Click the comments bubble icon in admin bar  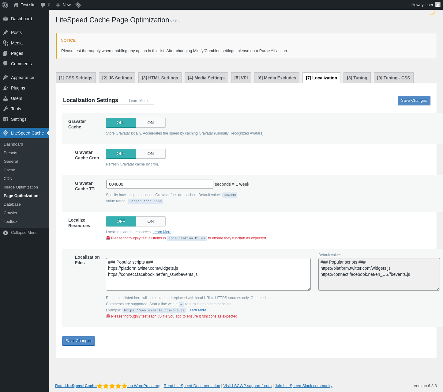pos(43,5)
